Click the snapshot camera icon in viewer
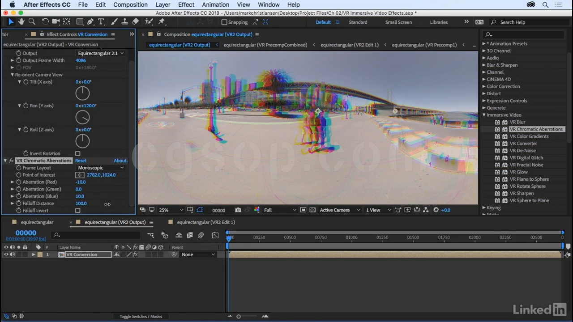Image resolution: width=573 pixels, height=322 pixels. 238,210
